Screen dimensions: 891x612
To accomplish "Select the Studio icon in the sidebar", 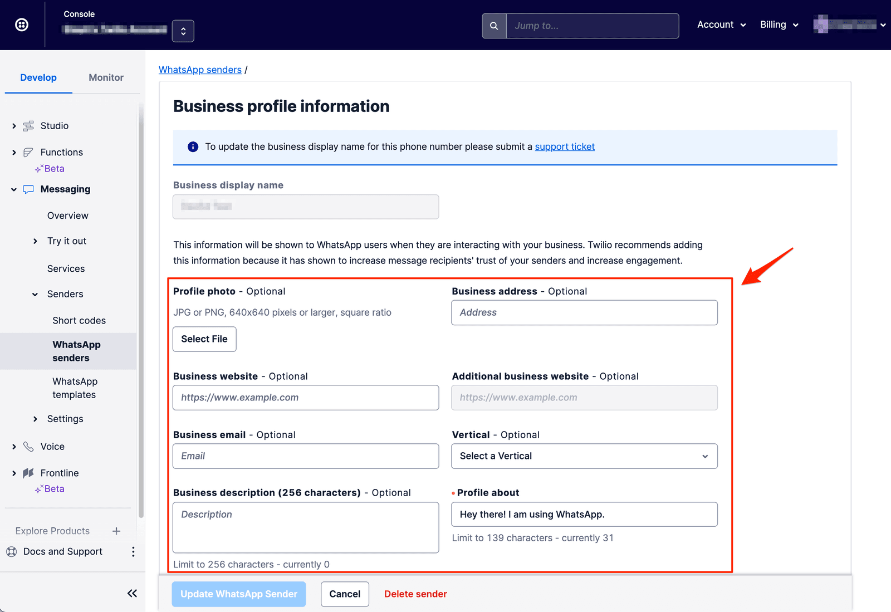I will point(28,125).
